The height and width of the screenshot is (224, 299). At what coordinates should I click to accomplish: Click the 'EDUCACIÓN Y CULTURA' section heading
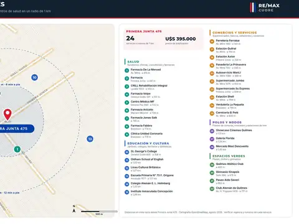pos(148,143)
